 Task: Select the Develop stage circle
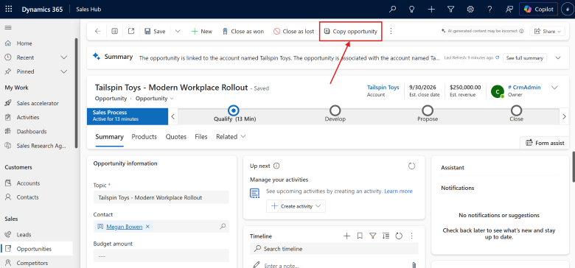coord(335,110)
